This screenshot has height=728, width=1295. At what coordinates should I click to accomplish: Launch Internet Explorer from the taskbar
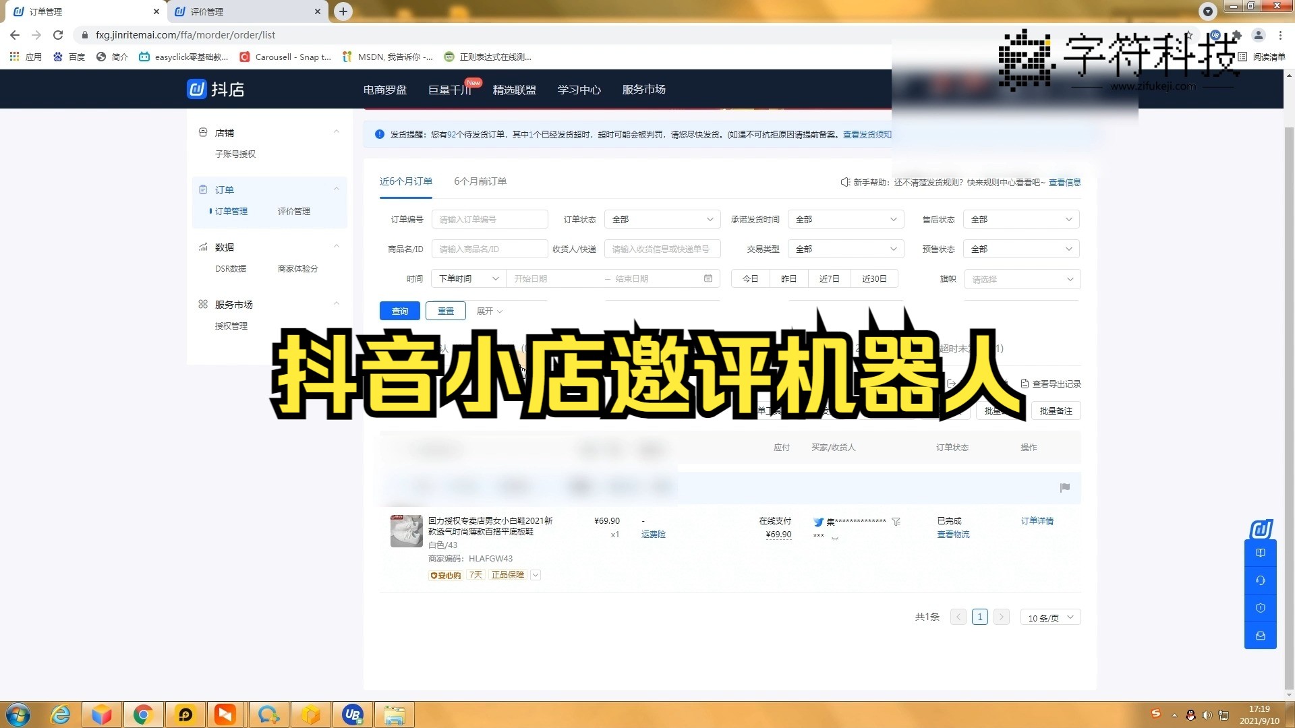(x=61, y=715)
